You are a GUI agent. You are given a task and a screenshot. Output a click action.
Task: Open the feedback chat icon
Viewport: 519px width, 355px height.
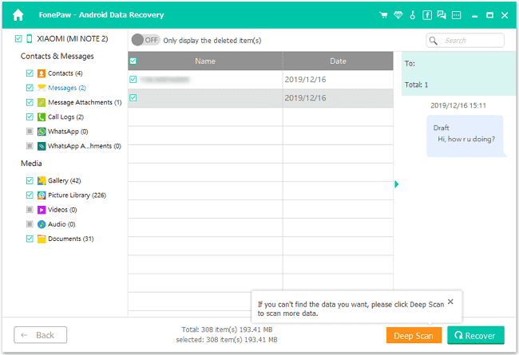pos(442,15)
